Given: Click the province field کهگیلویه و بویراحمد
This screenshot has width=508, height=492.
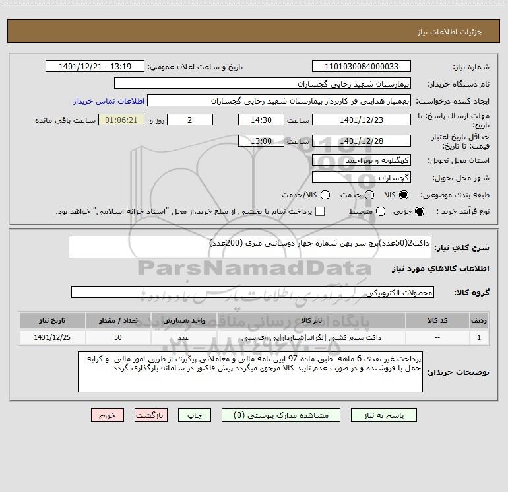Looking at the screenshot, I should (362, 160).
